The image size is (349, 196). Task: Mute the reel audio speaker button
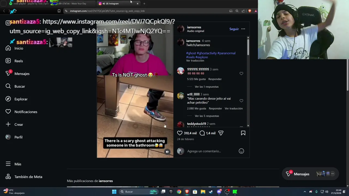[167, 152]
